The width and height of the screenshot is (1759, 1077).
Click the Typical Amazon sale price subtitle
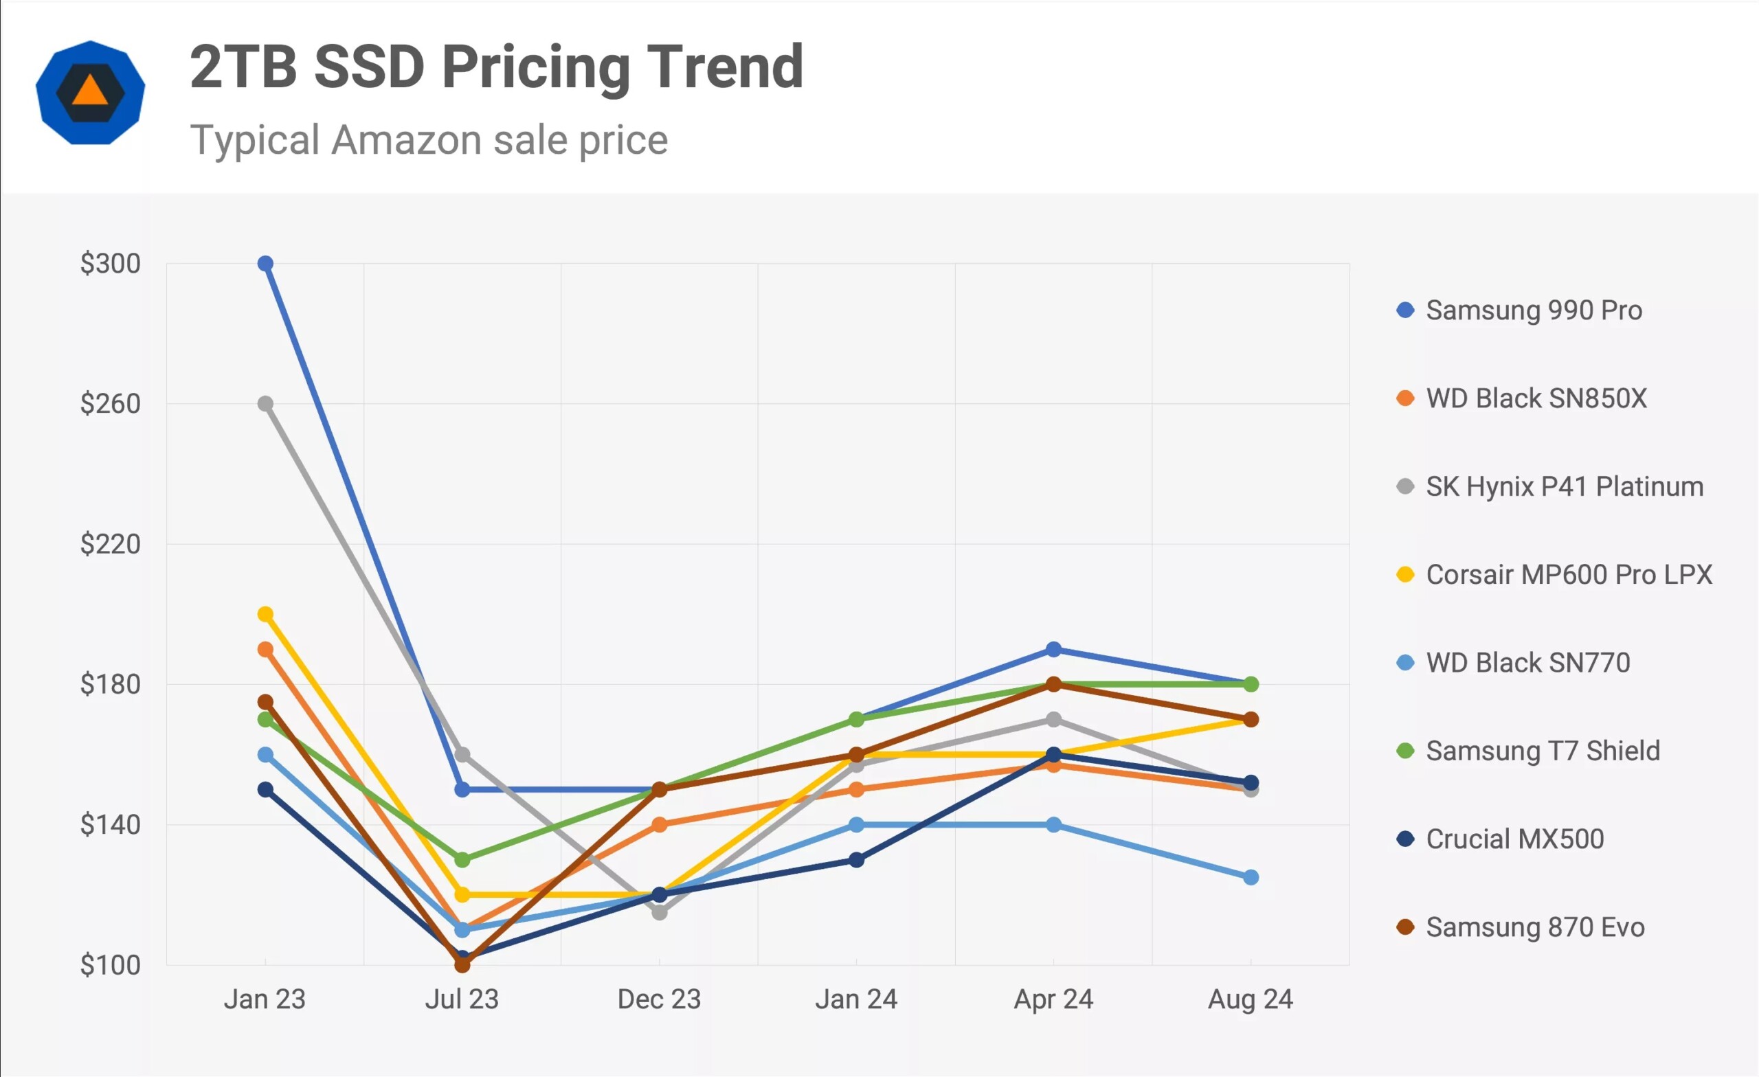coord(429,140)
